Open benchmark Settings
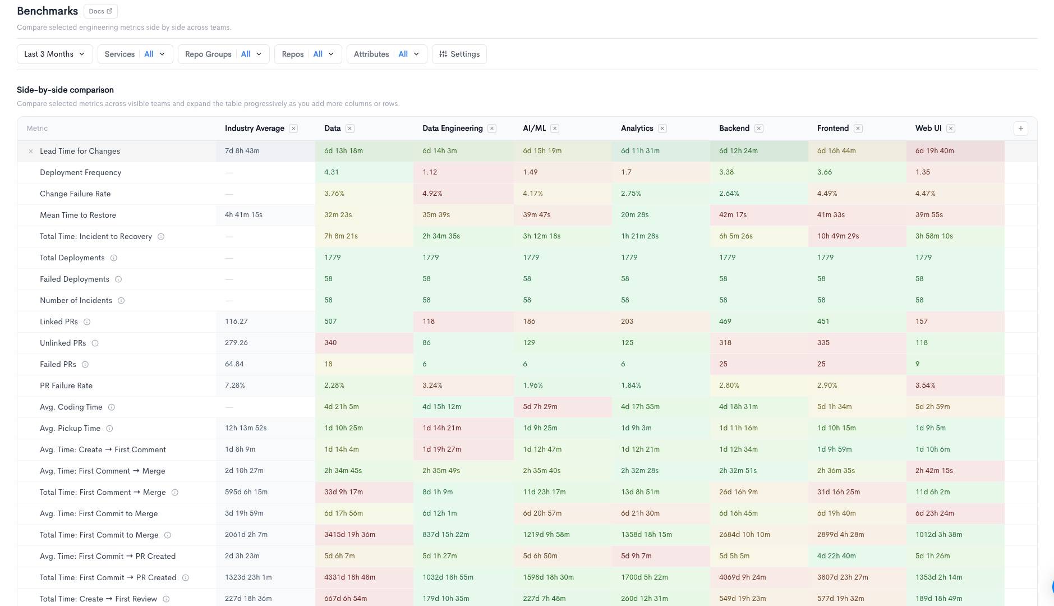This screenshot has width=1054, height=606. tap(459, 54)
